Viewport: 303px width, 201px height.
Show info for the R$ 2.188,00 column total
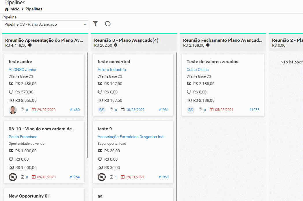tap(208, 45)
